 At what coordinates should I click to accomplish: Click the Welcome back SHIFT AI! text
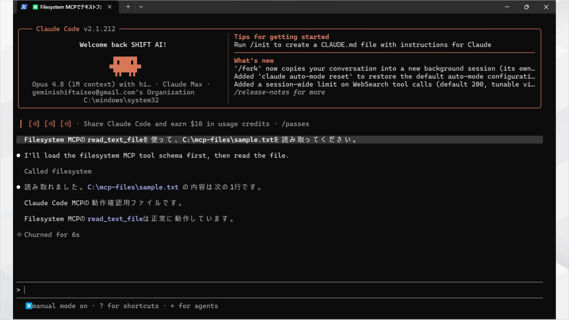coord(123,45)
